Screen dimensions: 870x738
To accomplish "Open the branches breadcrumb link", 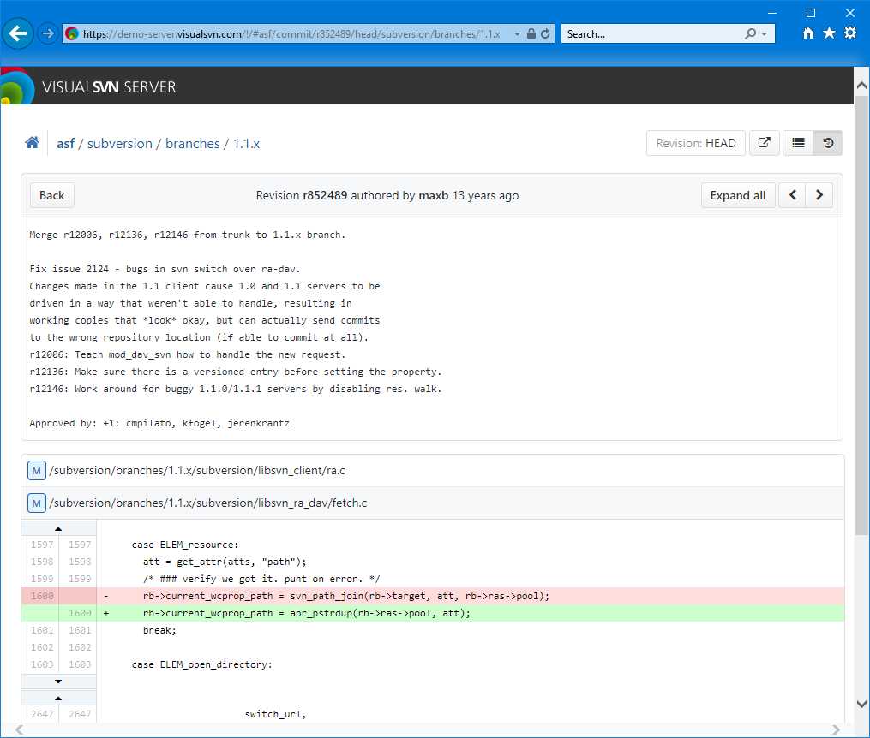I will coord(193,144).
